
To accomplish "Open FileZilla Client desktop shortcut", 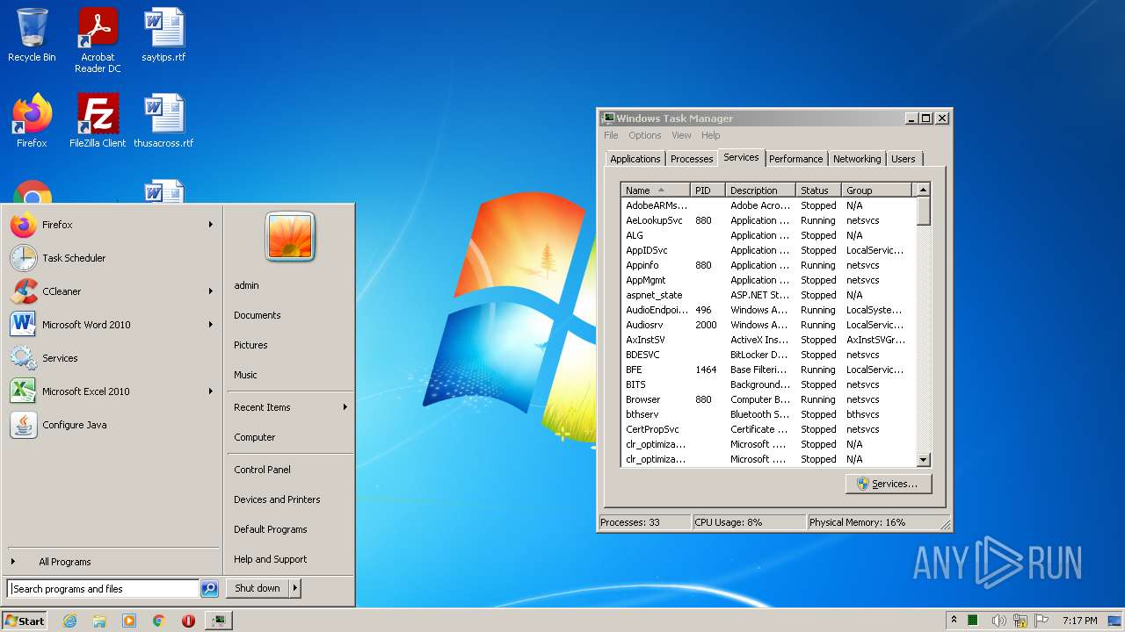I will tap(98, 121).
